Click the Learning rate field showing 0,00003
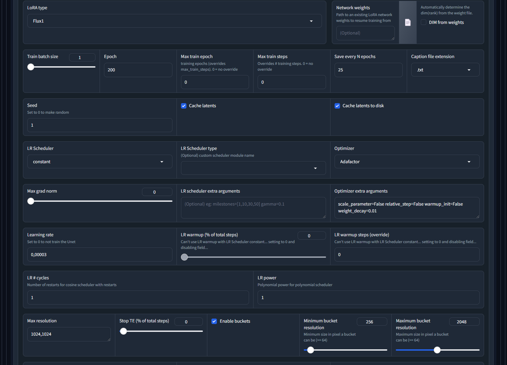507x365 pixels. 100,255
